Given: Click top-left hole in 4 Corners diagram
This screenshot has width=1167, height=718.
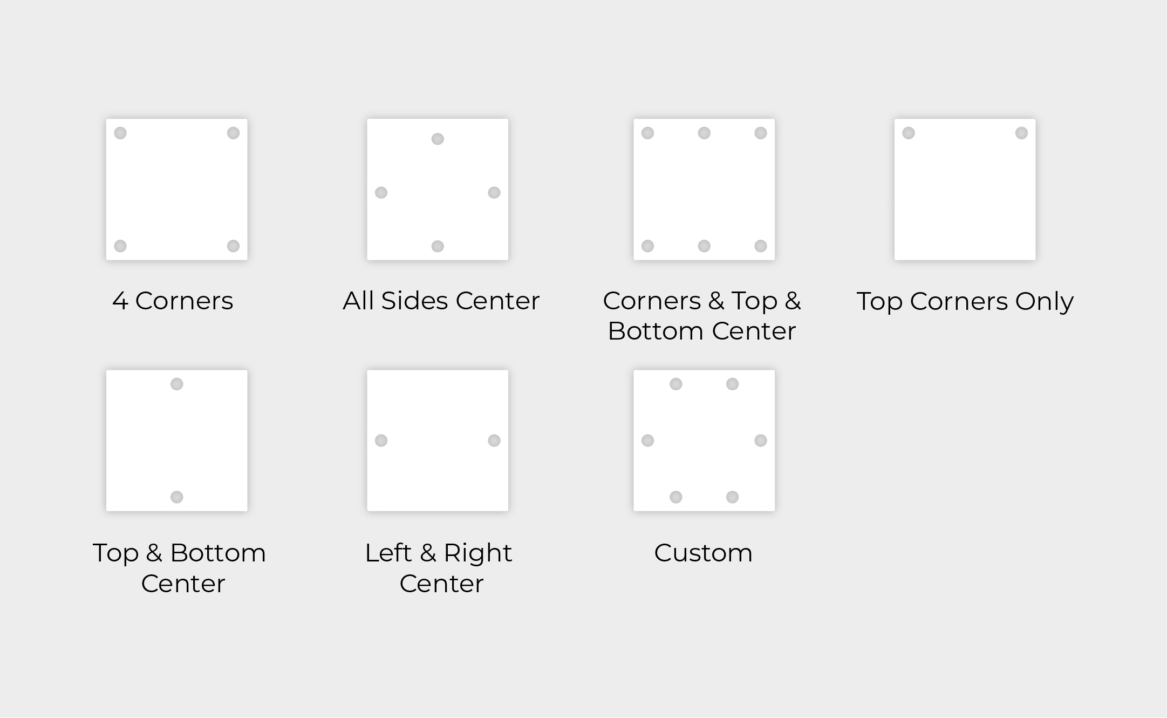Looking at the screenshot, I should click(120, 133).
